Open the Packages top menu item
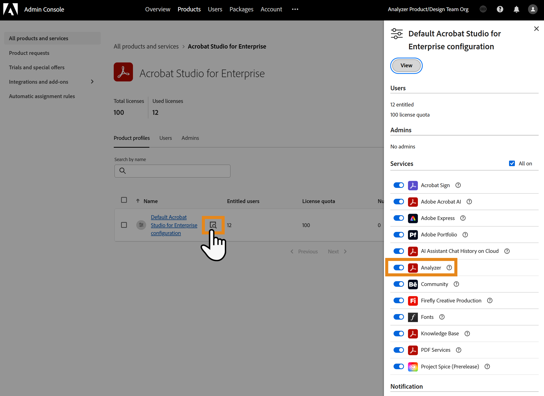Viewport: 544px width, 396px height. click(241, 9)
